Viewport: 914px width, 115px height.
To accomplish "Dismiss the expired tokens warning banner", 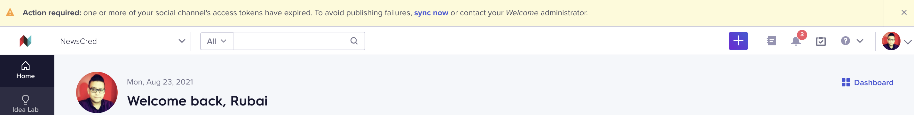I will click(904, 12).
